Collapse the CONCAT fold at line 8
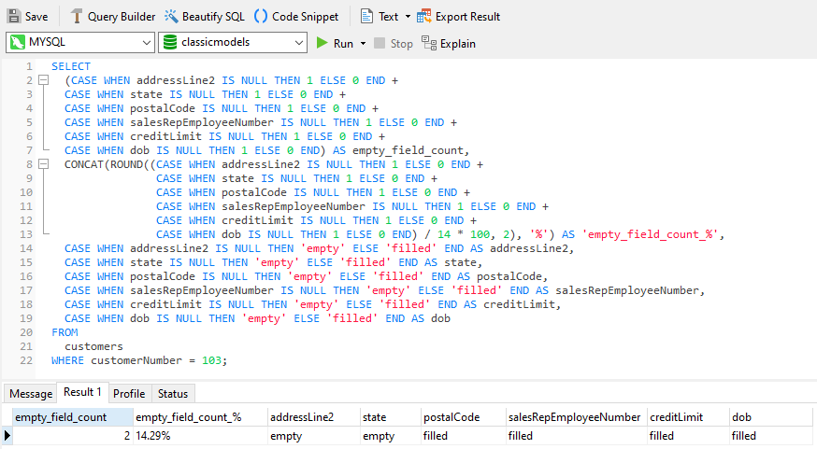The height and width of the screenshot is (449, 817). click(42, 164)
